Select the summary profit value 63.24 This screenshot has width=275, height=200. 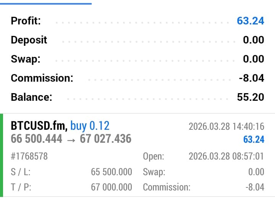point(250,21)
